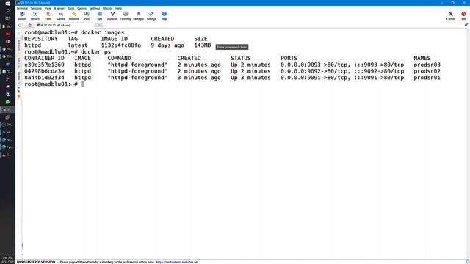Select the Azure SSH session tab

click(64, 26)
